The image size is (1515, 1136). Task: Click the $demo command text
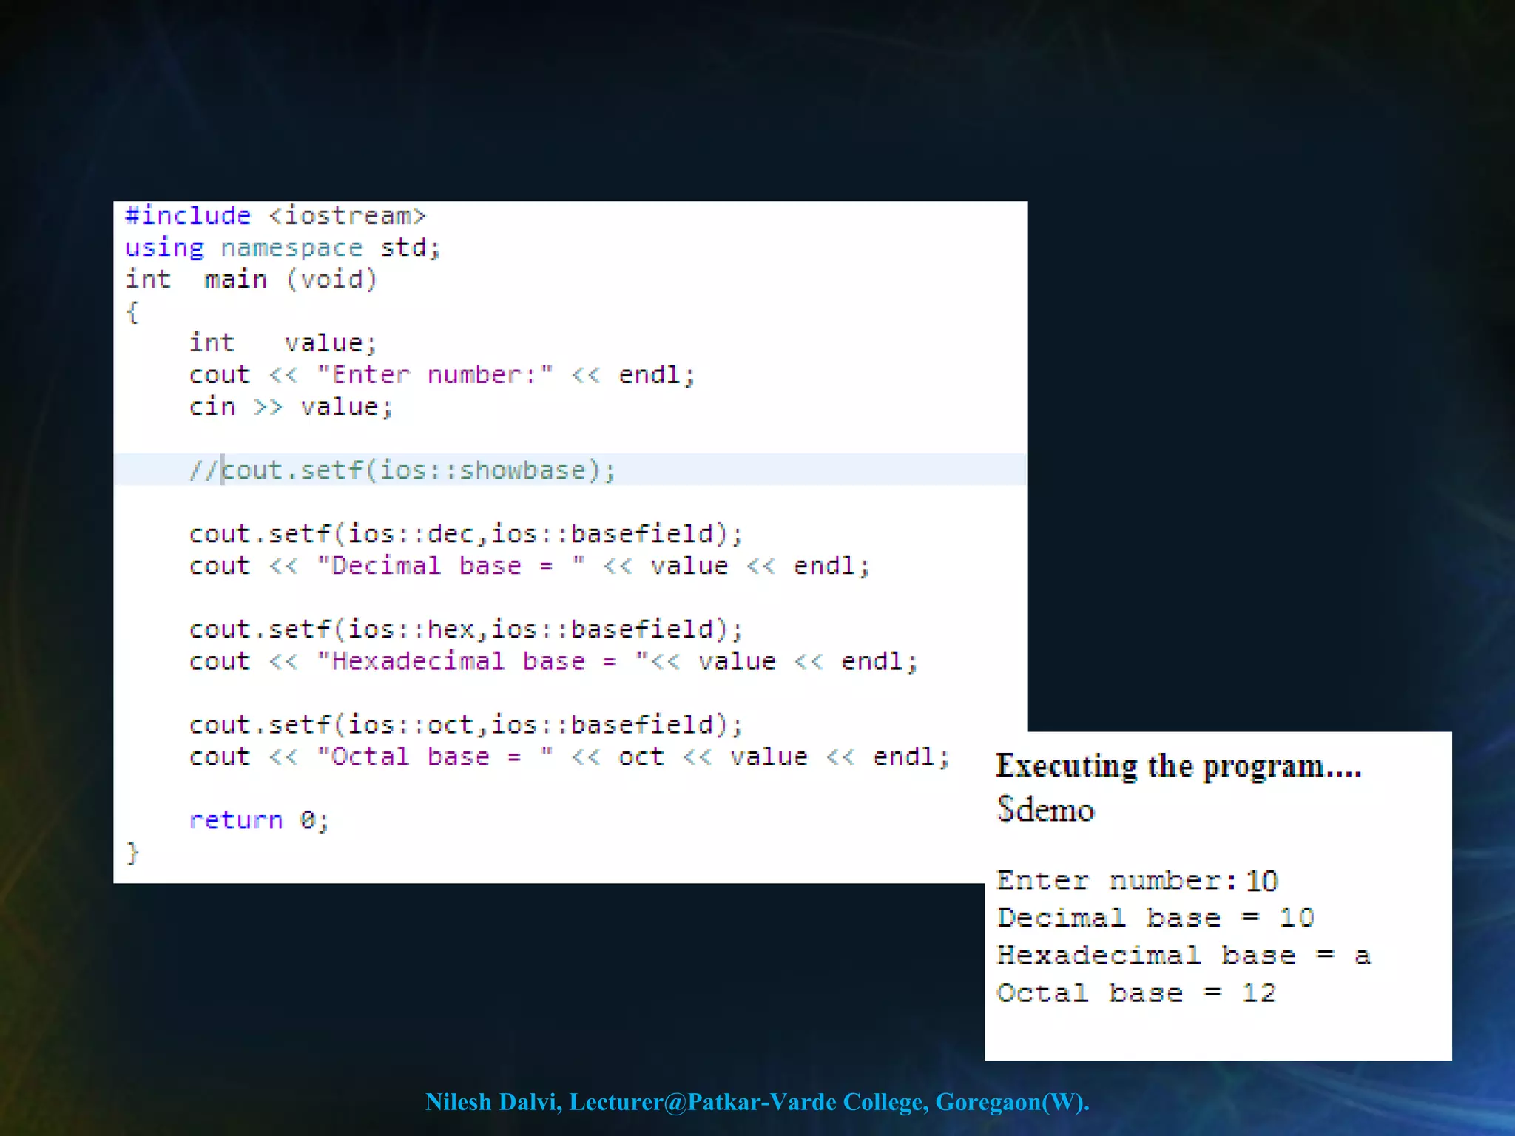(x=1045, y=809)
